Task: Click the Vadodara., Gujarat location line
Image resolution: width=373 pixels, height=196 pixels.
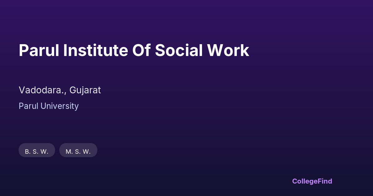Action: [x=60, y=90]
